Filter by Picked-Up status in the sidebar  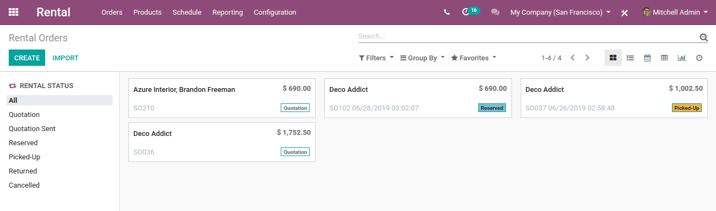(59, 157)
